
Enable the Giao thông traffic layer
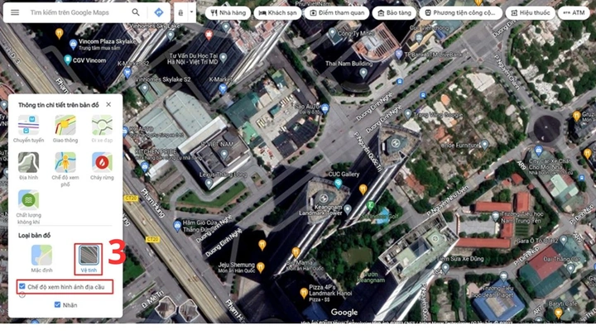pos(65,126)
